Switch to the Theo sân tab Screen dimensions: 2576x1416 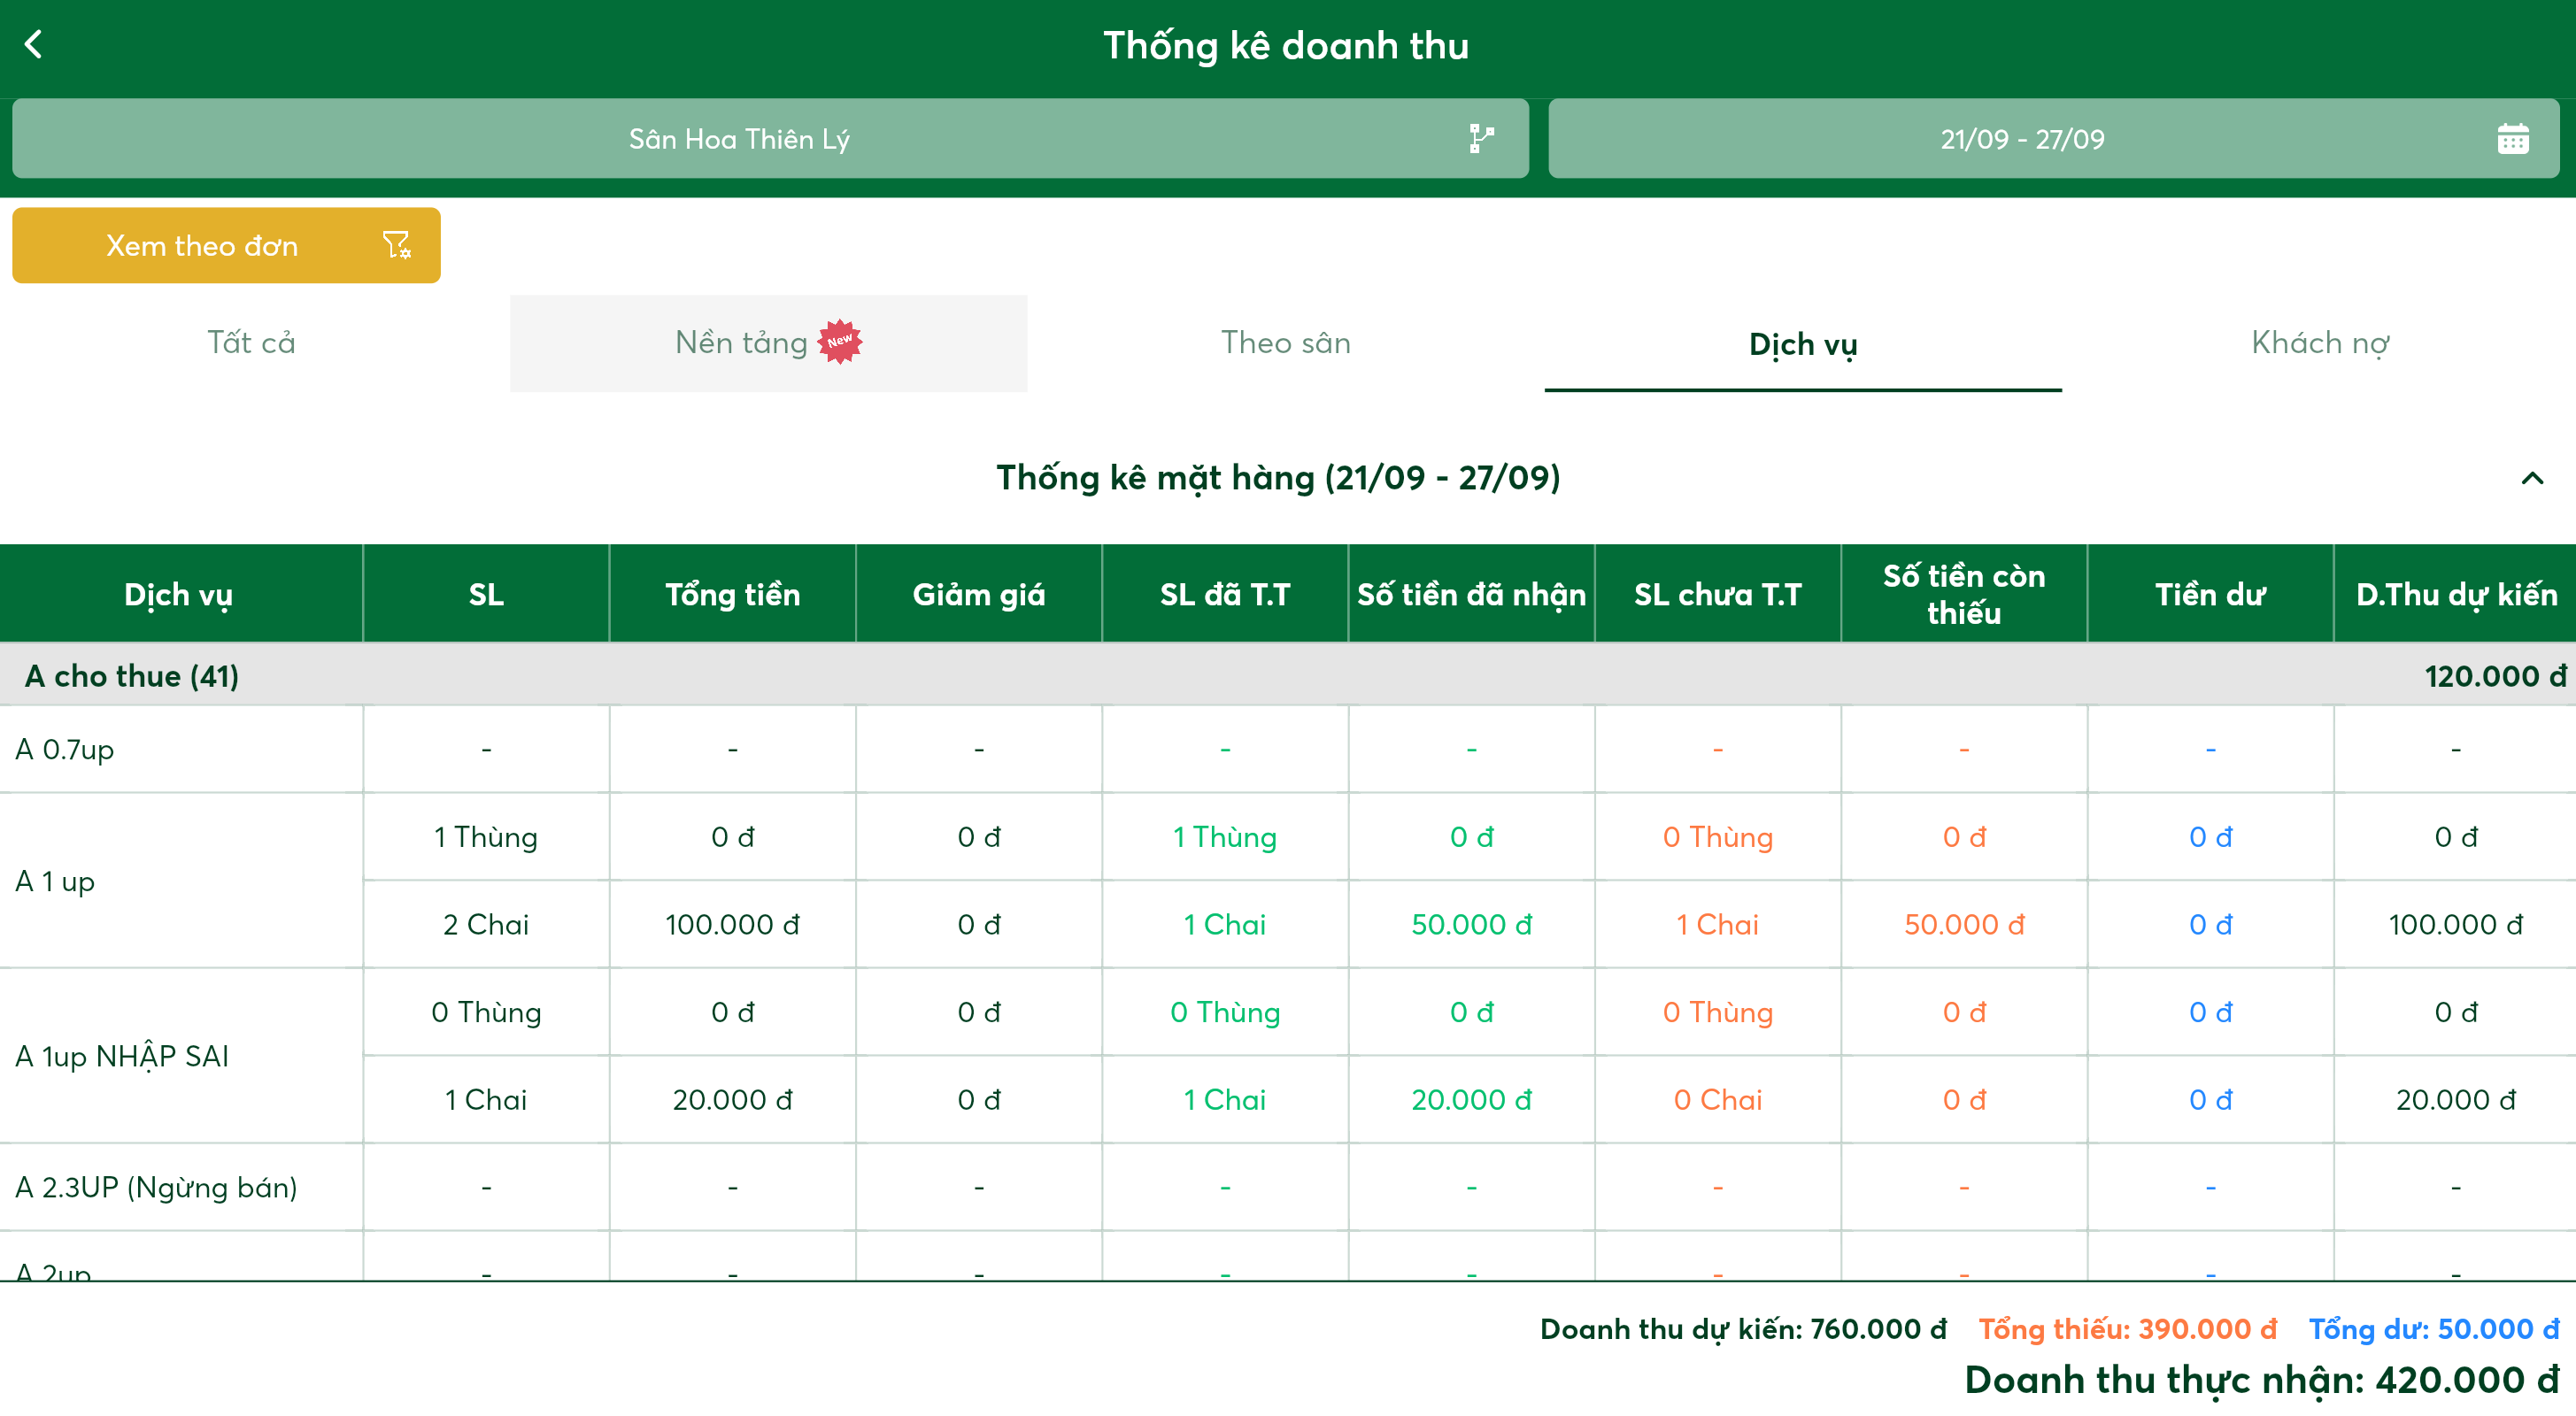pyautogui.click(x=1286, y=343)
